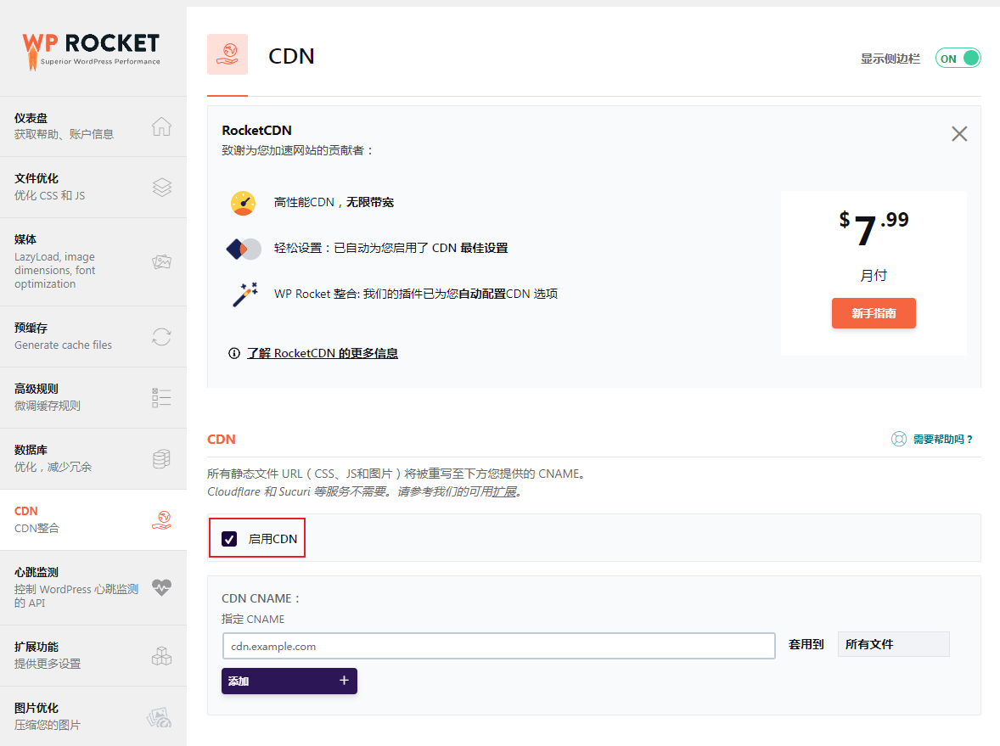Click the dashboard home icon in sidebar
Image resolution: width=1000 pixels, height=746 pixels.
tap(161, 126)
